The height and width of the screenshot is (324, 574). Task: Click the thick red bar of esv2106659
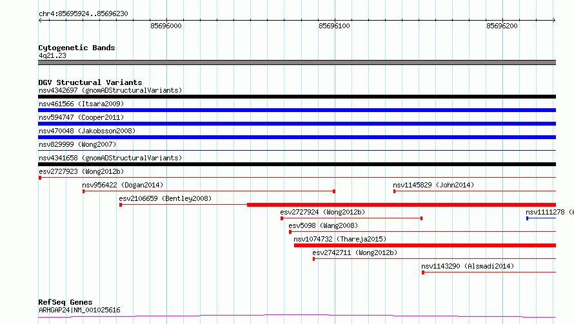coord(402,205)
